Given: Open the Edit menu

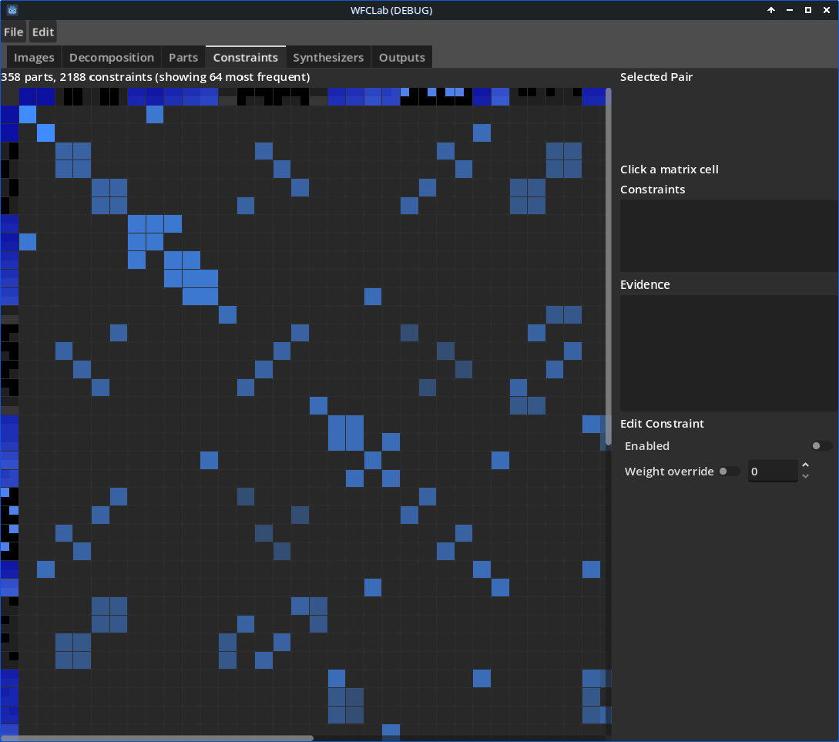Looking at the screenshot, I should click(43, 32).
